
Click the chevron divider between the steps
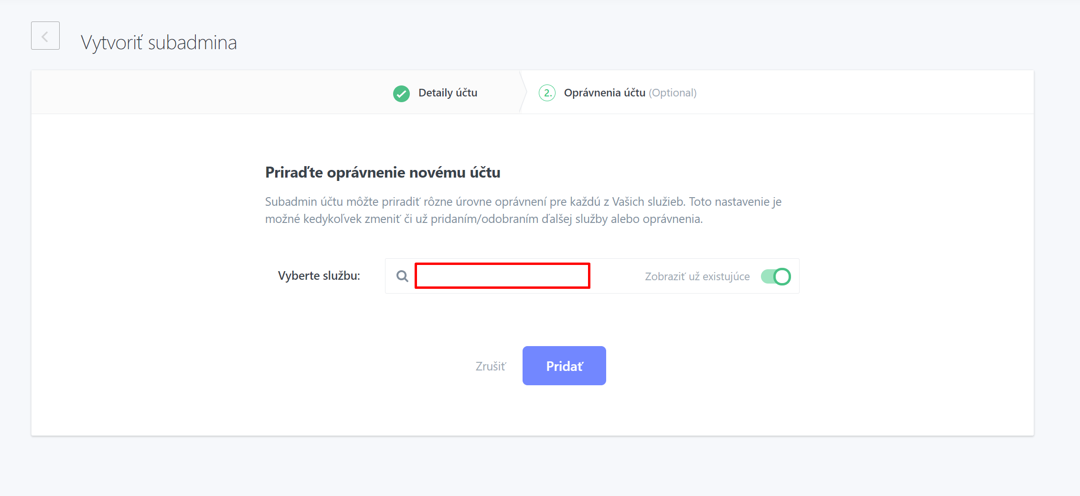pos(523,92)
